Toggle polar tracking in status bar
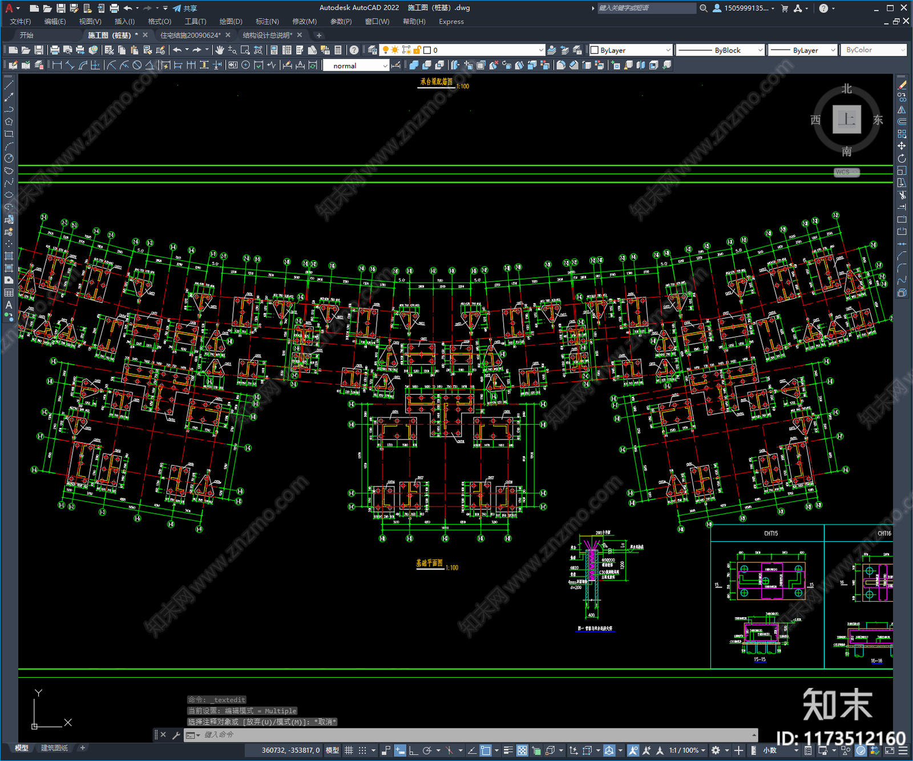 click(426, 750)
